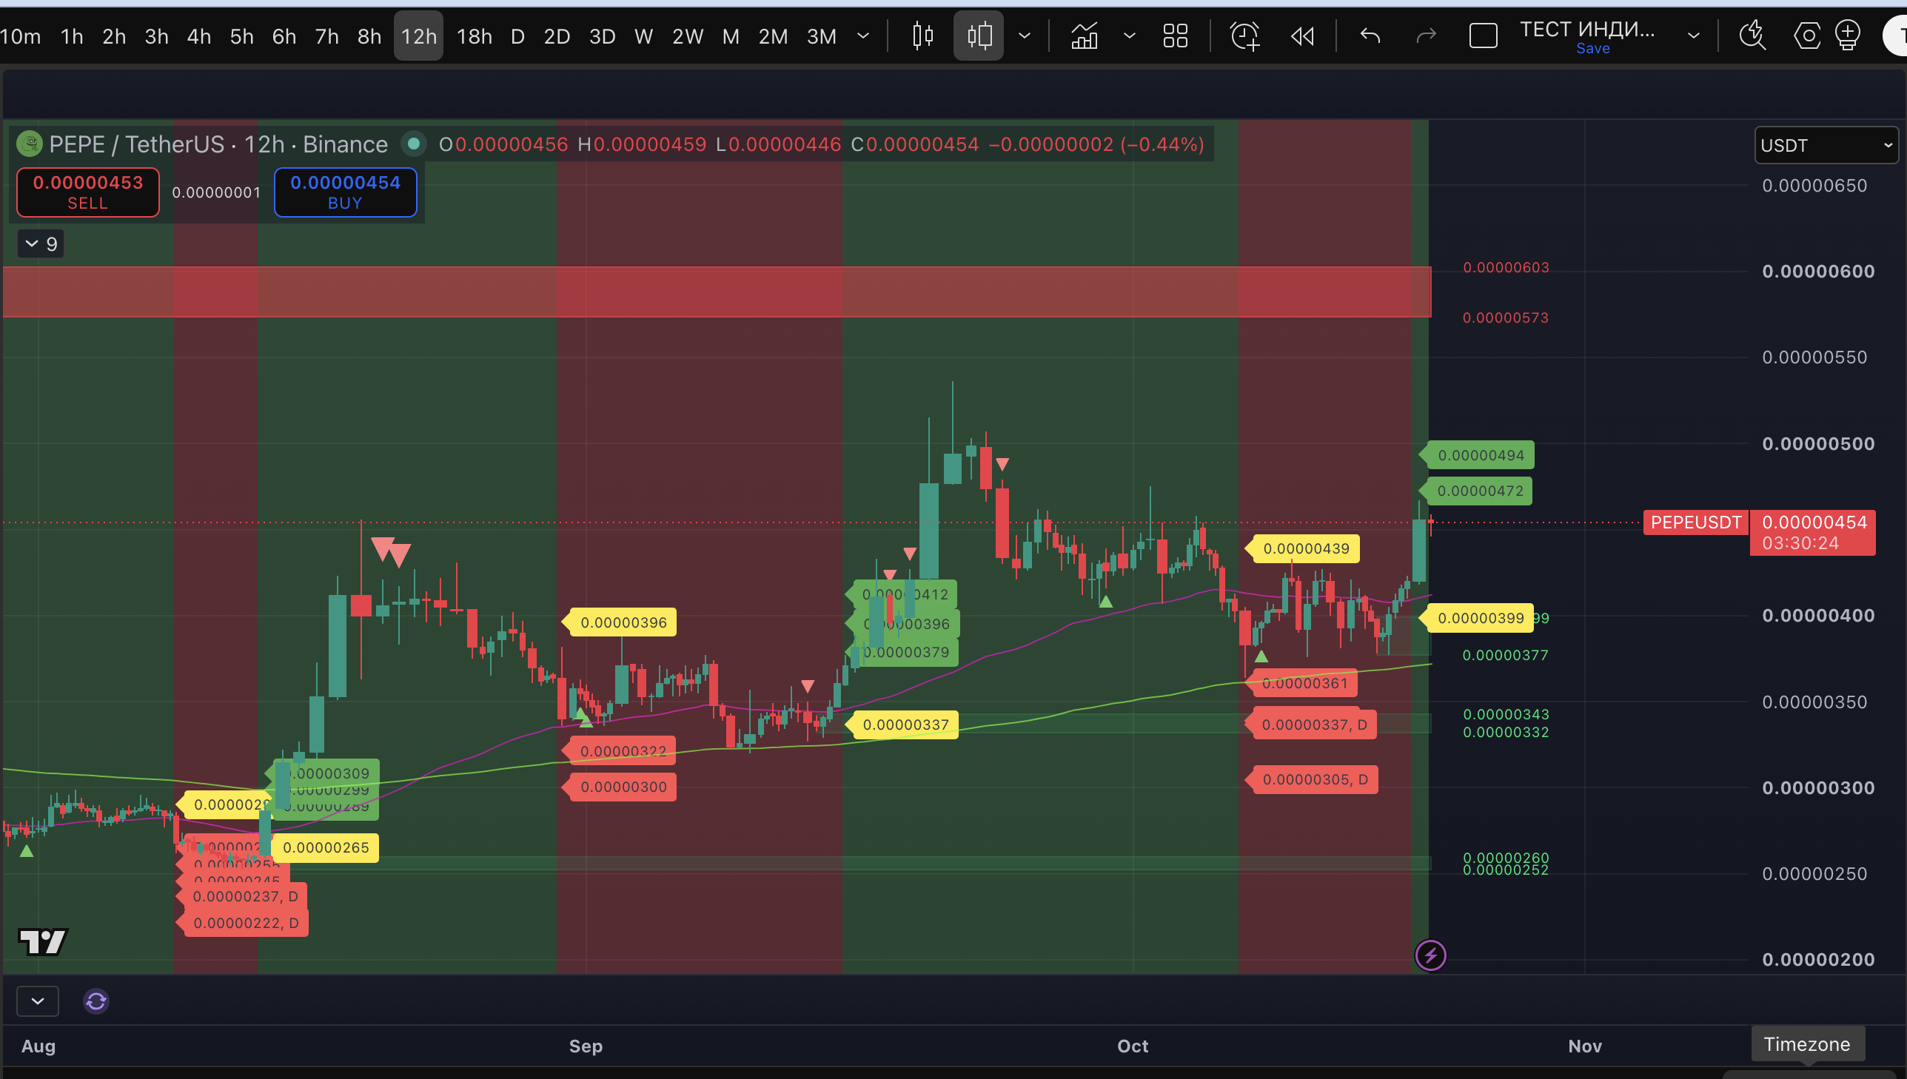Select the candlestick chart type icon
The width and height of the screenshot is (1907, 1079).
point(922,36)
